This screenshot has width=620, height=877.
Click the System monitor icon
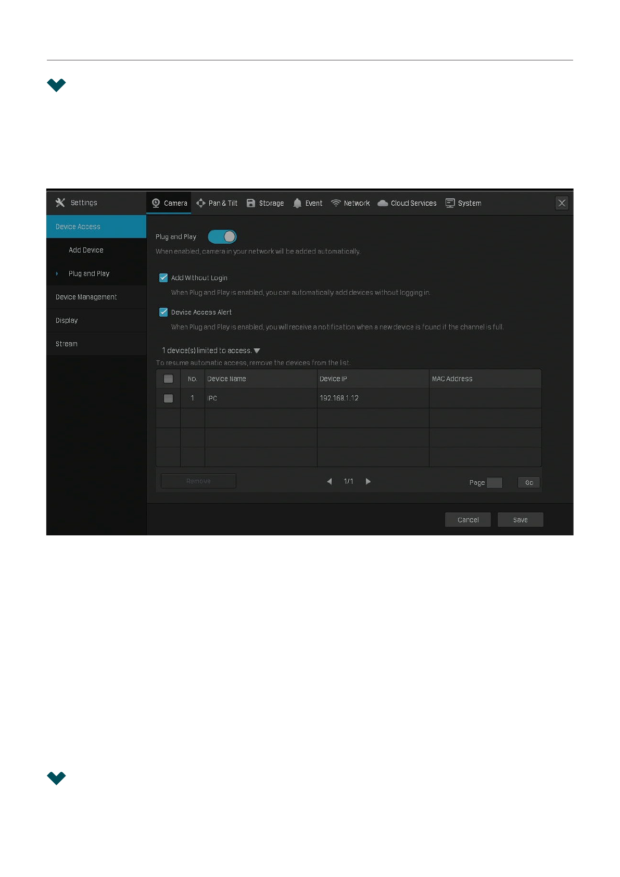(450, 203)
